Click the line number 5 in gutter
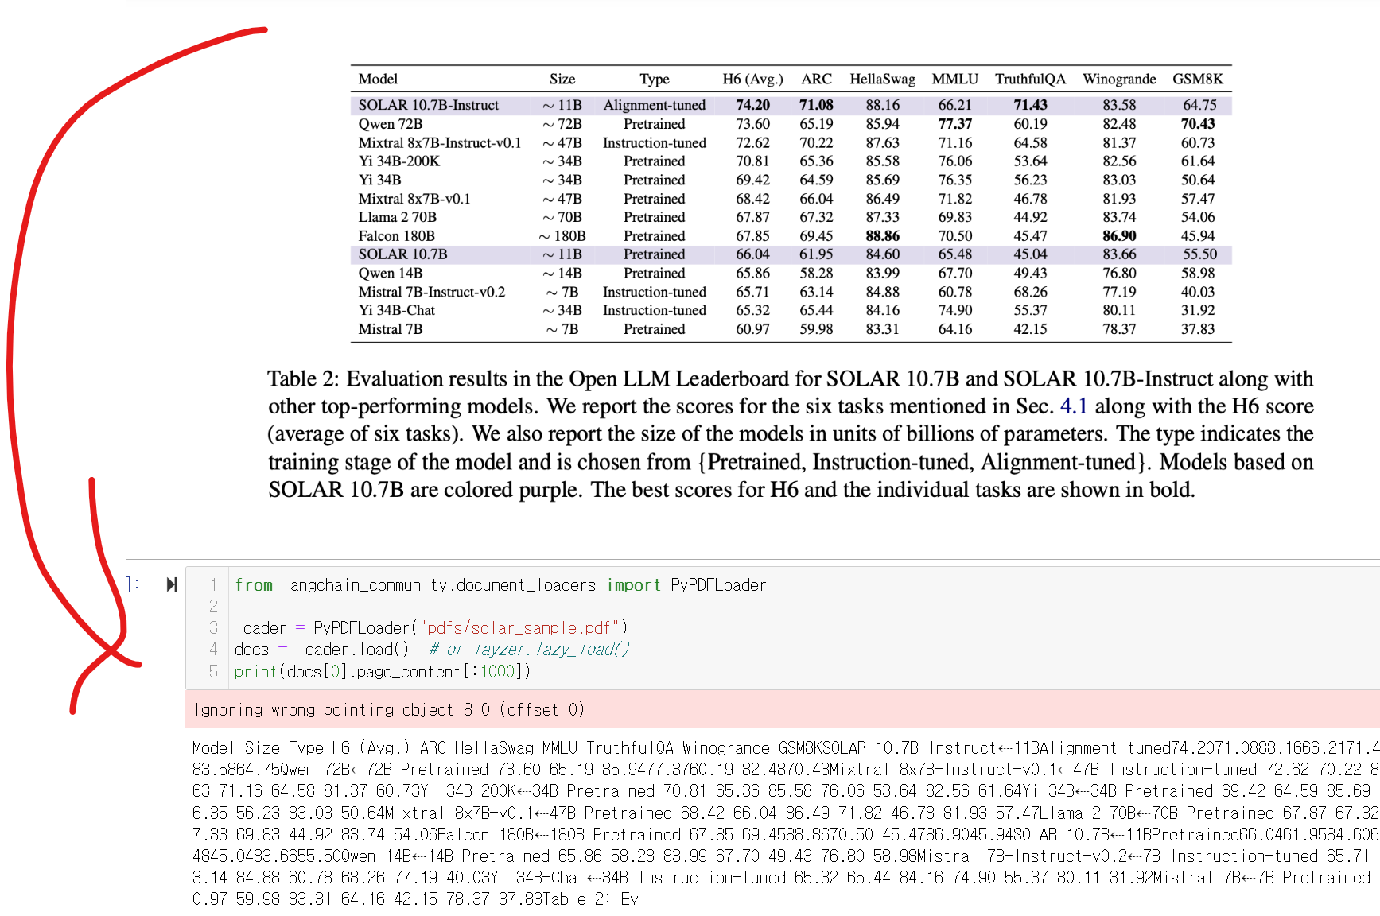This screenshot has width=1380, height=916. pyautogui.click(x=213, y=672)
